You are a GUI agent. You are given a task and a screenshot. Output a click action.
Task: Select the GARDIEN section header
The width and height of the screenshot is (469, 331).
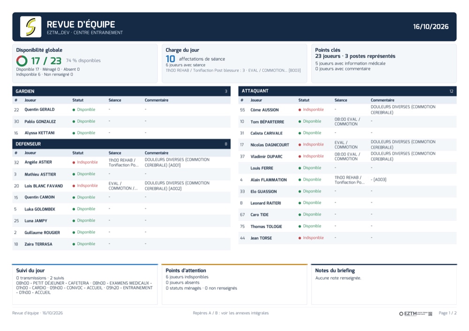click(x=121, y=91)
